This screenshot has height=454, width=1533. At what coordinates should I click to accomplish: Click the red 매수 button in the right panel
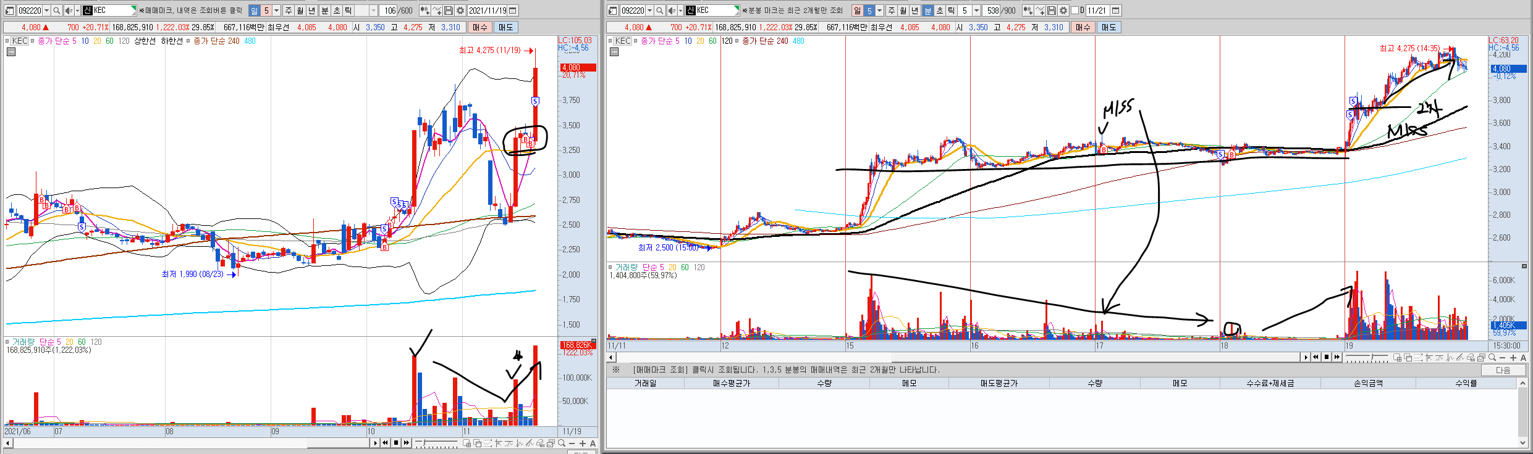pyautogui.click(x=1083, y=27)
